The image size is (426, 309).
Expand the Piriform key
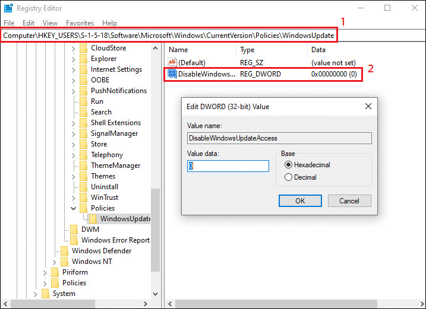click(x=45, y=272)
